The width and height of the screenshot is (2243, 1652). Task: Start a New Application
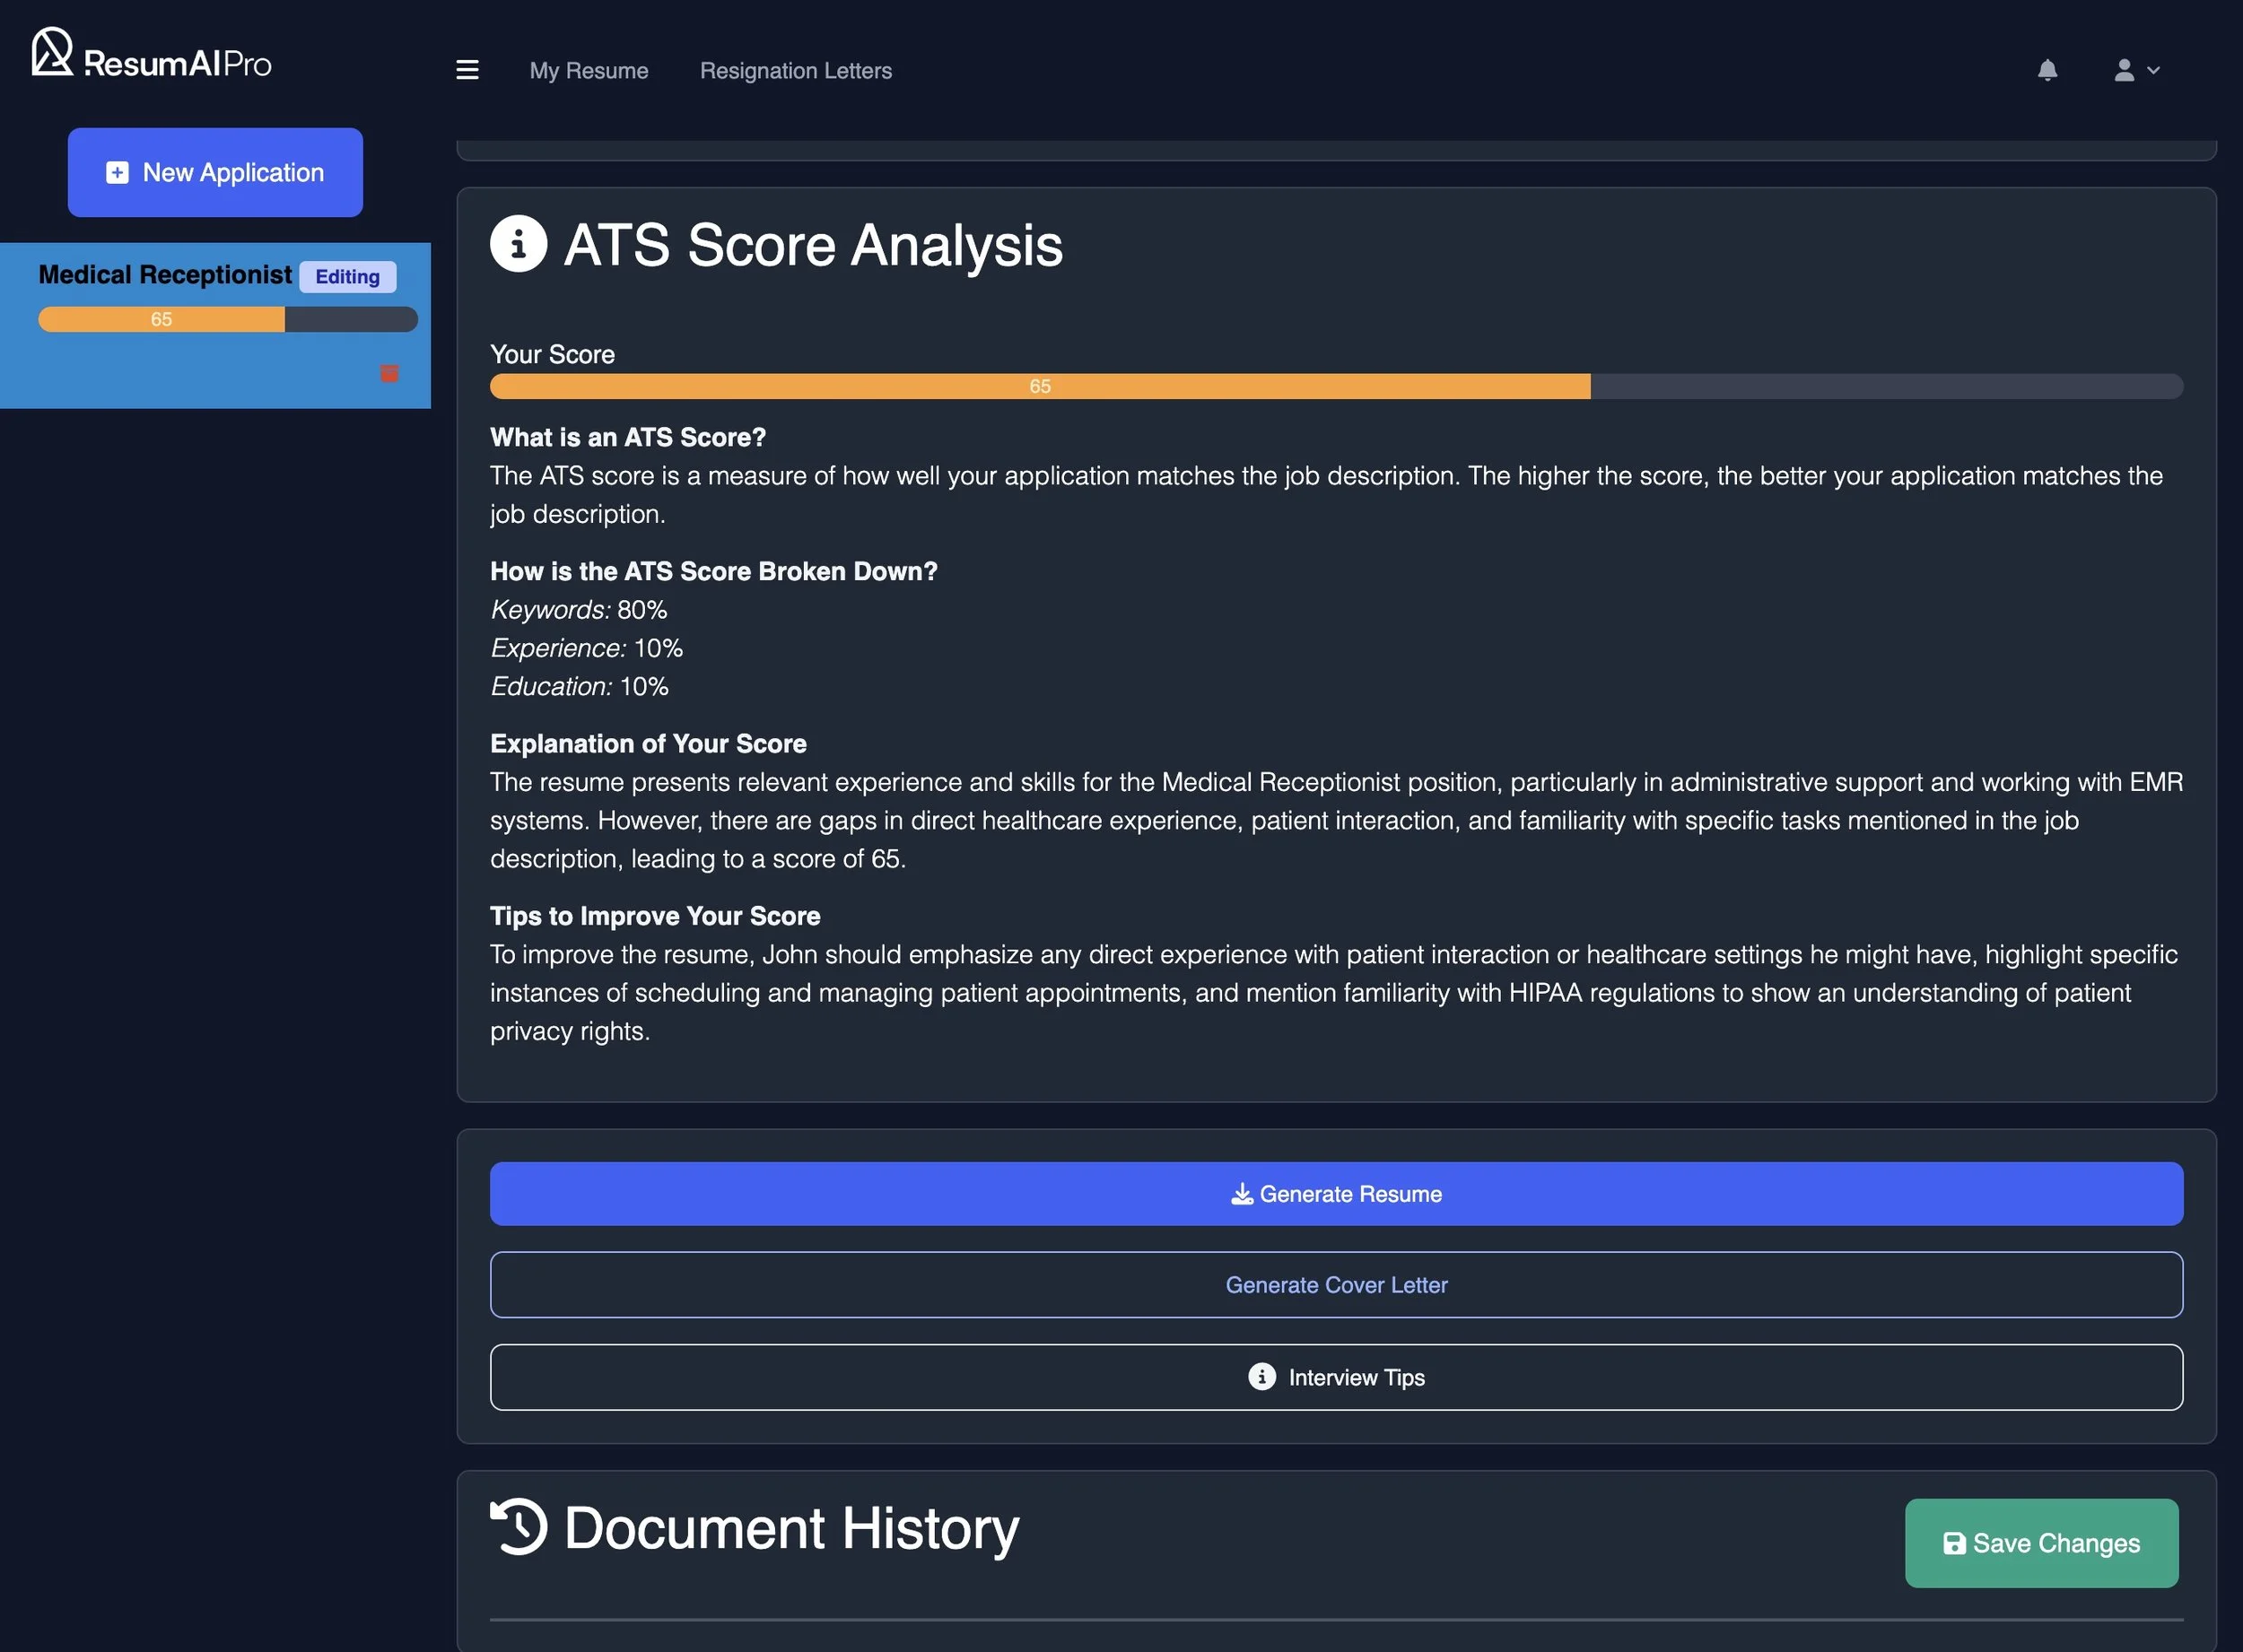coord(214,172)
